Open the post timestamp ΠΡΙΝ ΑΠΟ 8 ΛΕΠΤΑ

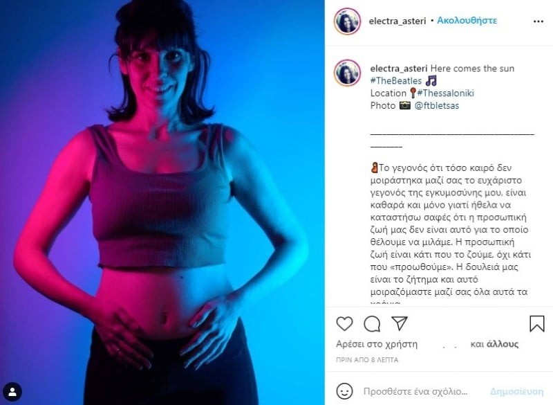(x=367, y=360)
